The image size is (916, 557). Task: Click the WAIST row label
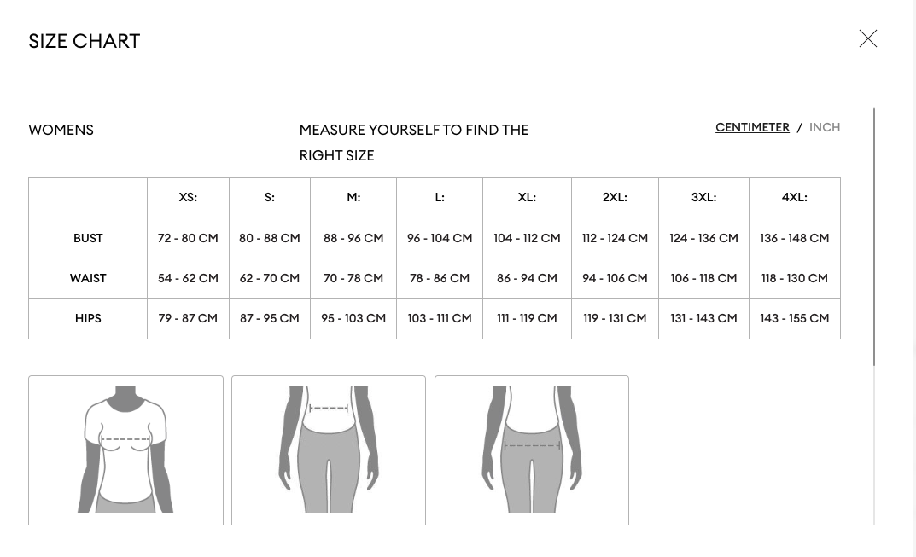click(x=88, y=278)
